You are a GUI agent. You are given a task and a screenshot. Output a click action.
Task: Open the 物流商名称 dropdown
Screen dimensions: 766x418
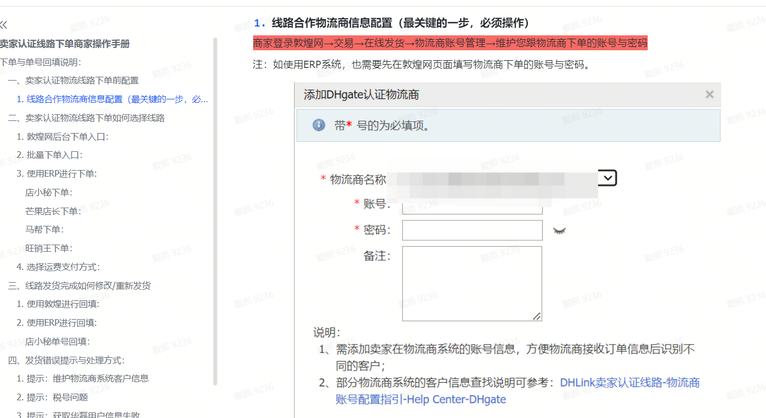(x=607, y=178)
